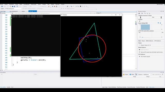This screenshot has width=165, height=92.
Task: Click the CPU Profilini Kaydet link
Action: point(145,56)
